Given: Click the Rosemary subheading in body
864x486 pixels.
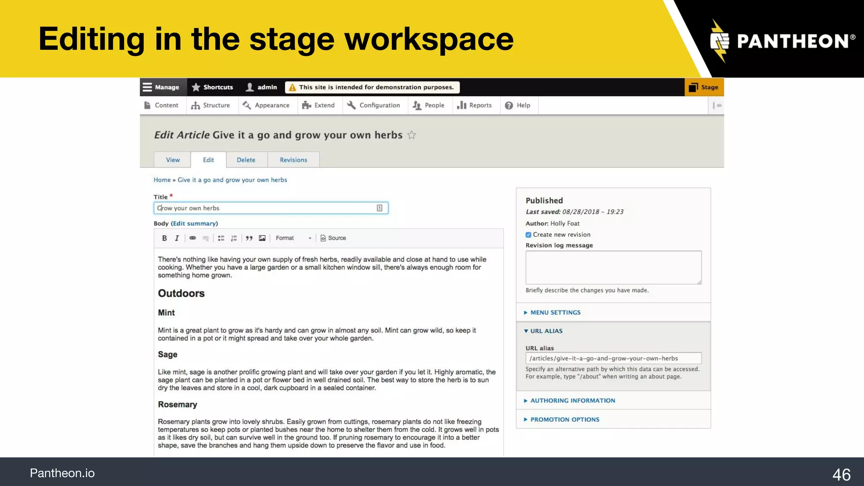Looking at the screenshot, I should click(178, 404).
